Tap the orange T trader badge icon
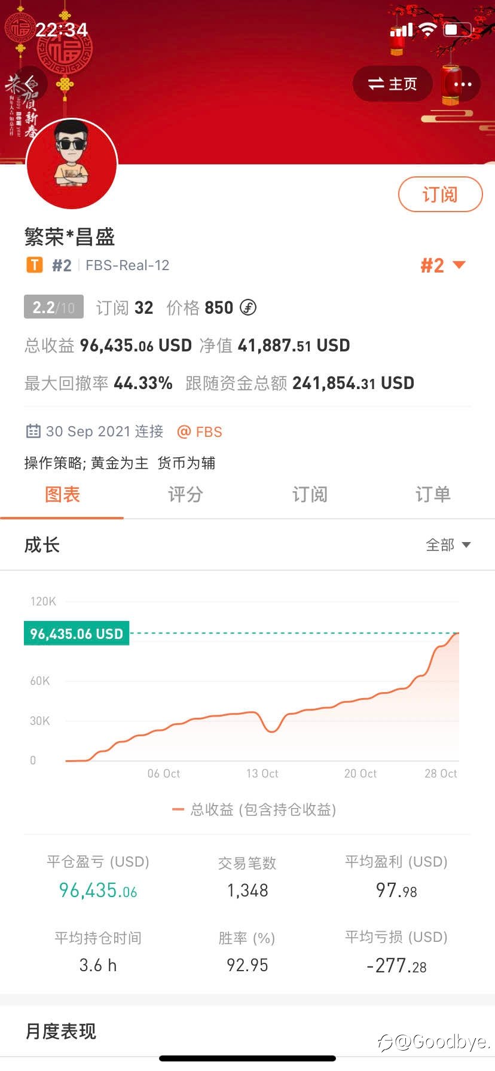Screen dimensions: 495x1071 (x=35, y=265)
